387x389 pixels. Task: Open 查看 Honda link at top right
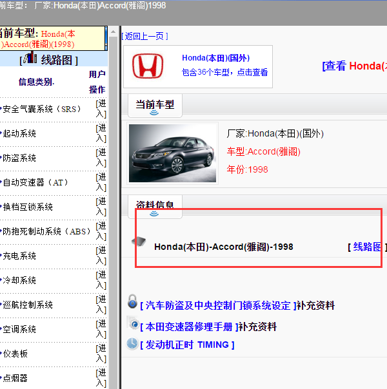(x=355, y=66)
